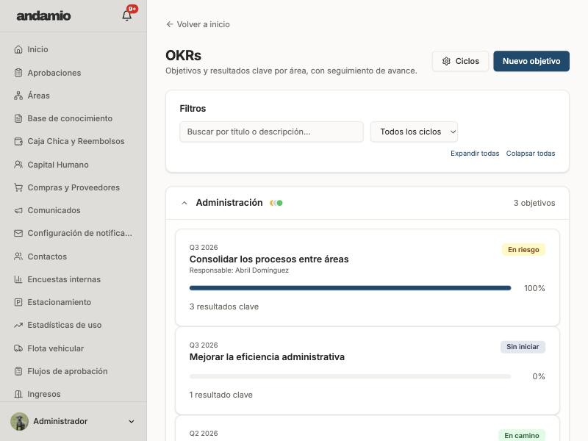Click Colapsar todas link
Image resolution: width=588 pixels, height=441 pixels.
[x=531, y=154]
